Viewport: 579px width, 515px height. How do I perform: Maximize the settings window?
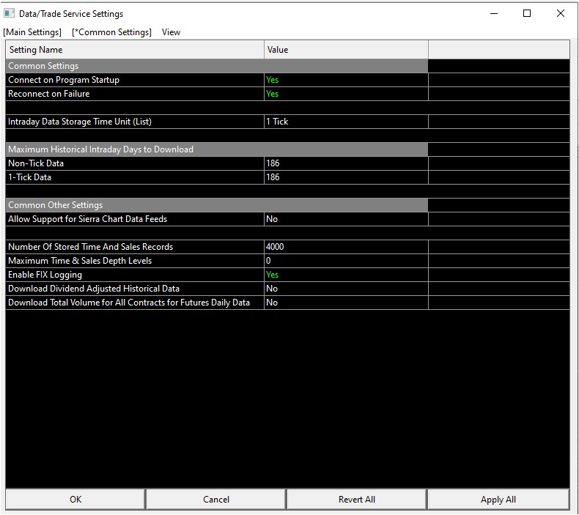click(527, 13)
